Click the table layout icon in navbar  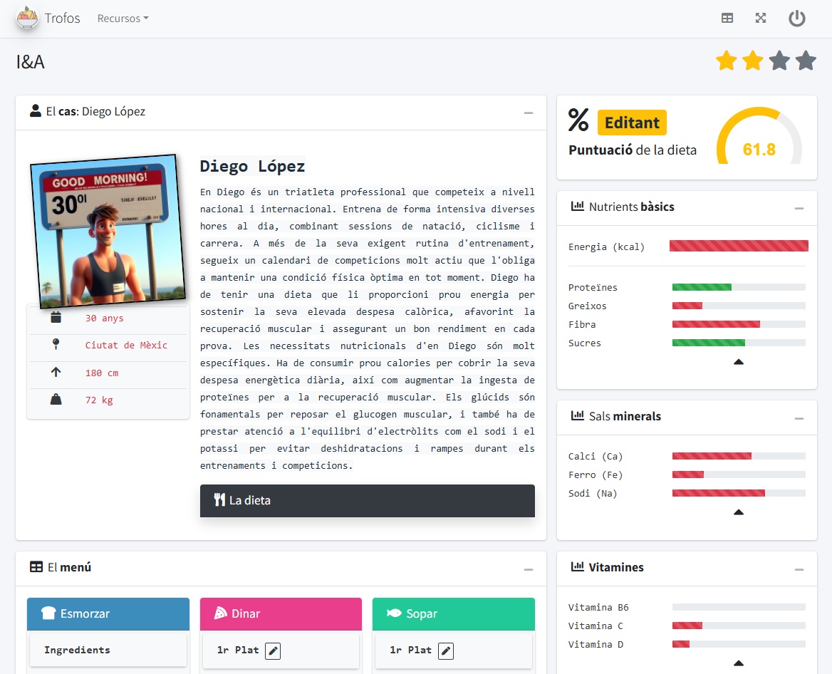pos(727,18)
